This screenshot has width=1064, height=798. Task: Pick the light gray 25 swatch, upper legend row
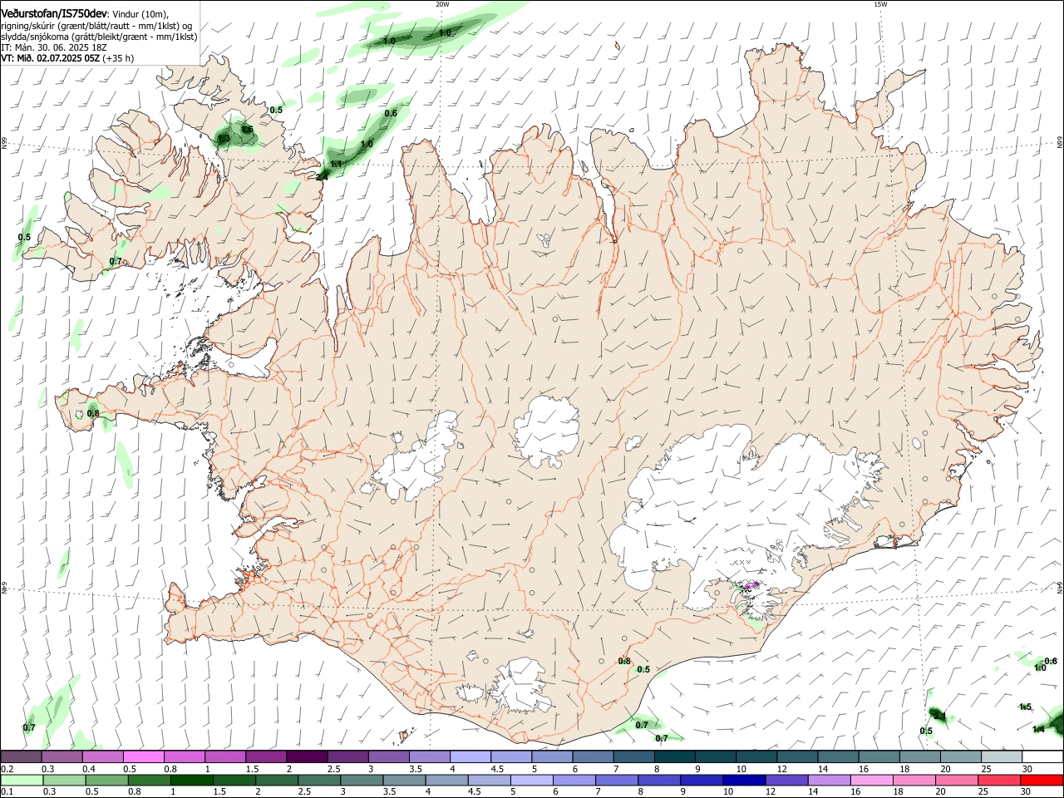click(x=1002, y=756)
